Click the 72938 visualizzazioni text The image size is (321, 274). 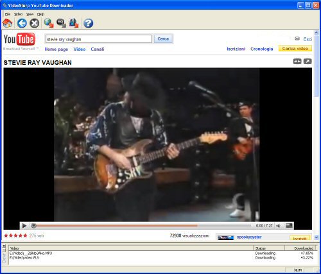pyautogui.click(x=189, y=235)
